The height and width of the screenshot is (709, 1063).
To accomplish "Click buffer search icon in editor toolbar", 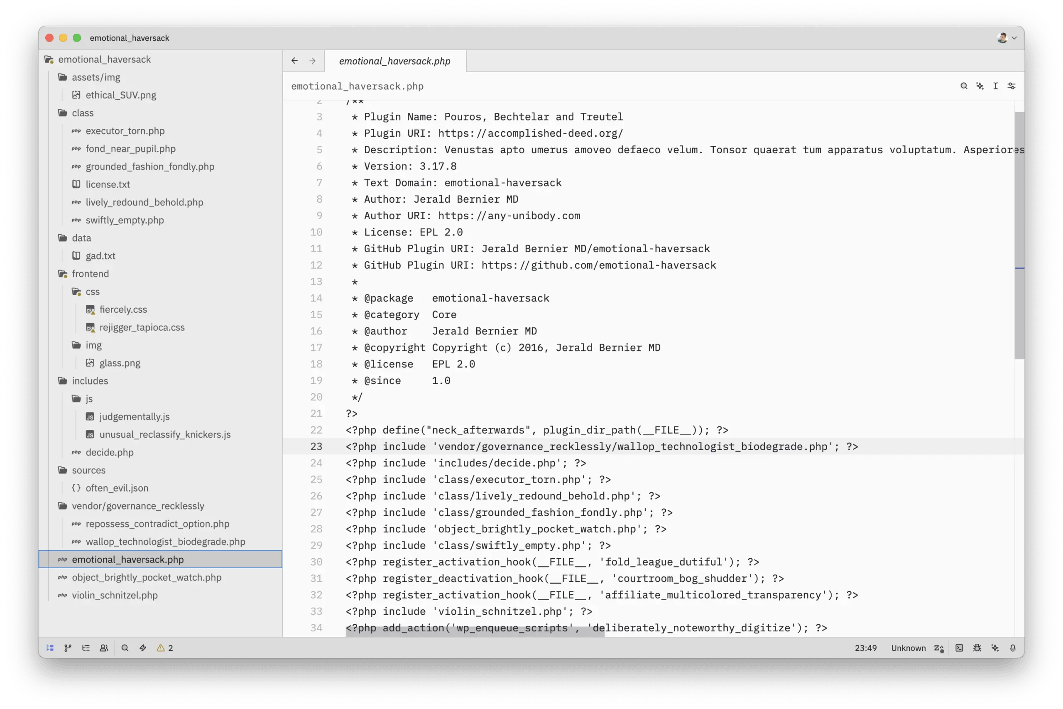I will tap(964, 86).
